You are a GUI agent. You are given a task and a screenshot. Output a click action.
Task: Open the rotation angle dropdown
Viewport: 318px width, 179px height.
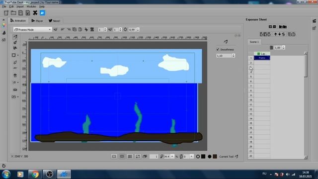[191, 157]
